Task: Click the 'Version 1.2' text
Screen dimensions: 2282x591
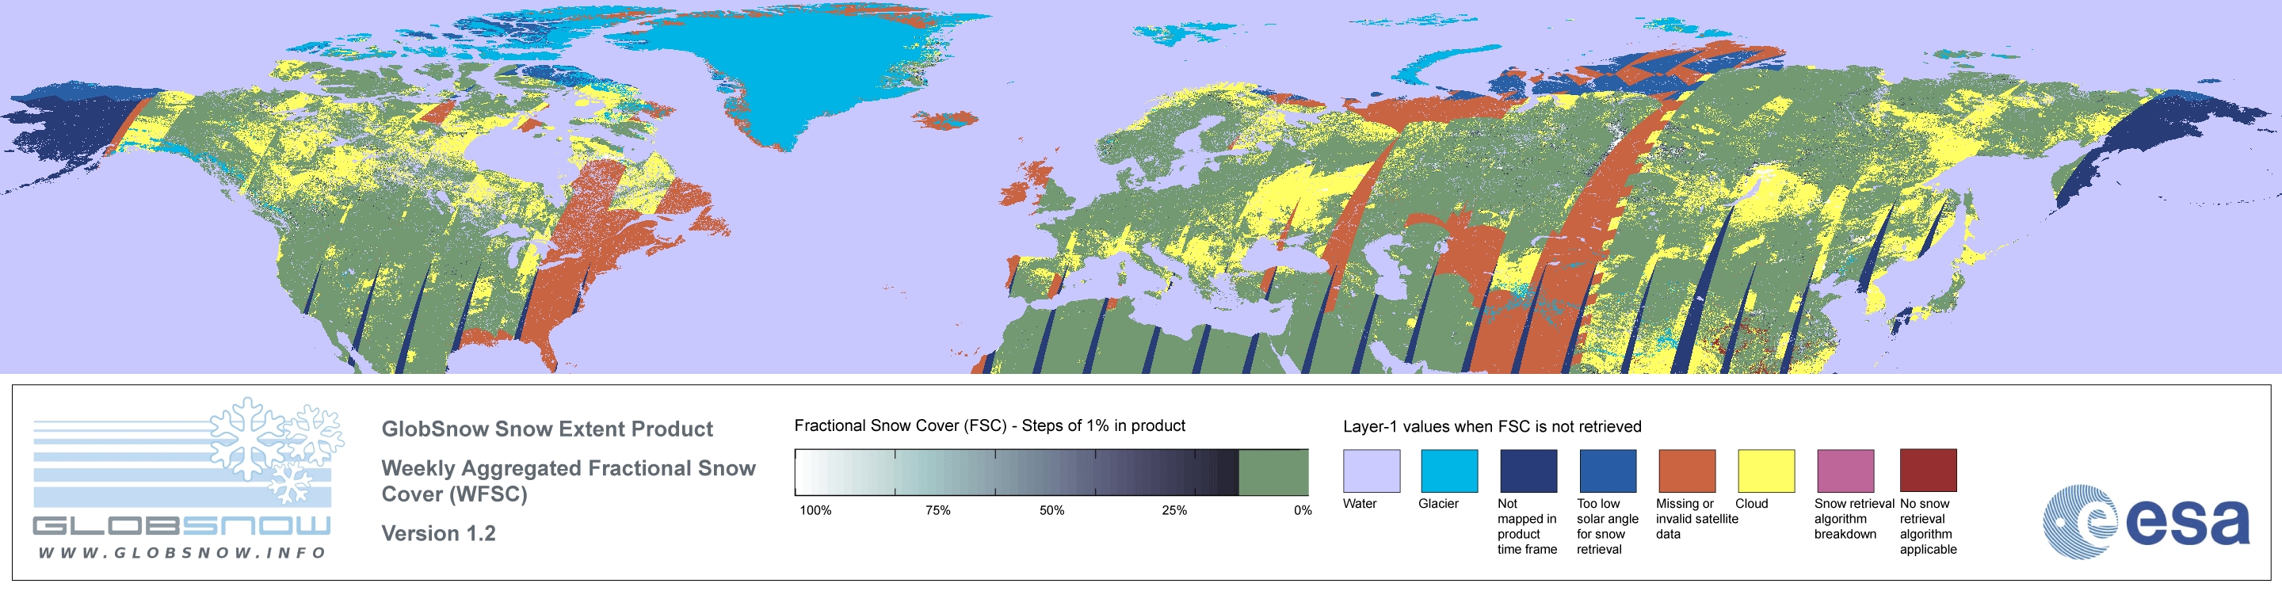Action: pyautogui.click(x=438, y=533)
